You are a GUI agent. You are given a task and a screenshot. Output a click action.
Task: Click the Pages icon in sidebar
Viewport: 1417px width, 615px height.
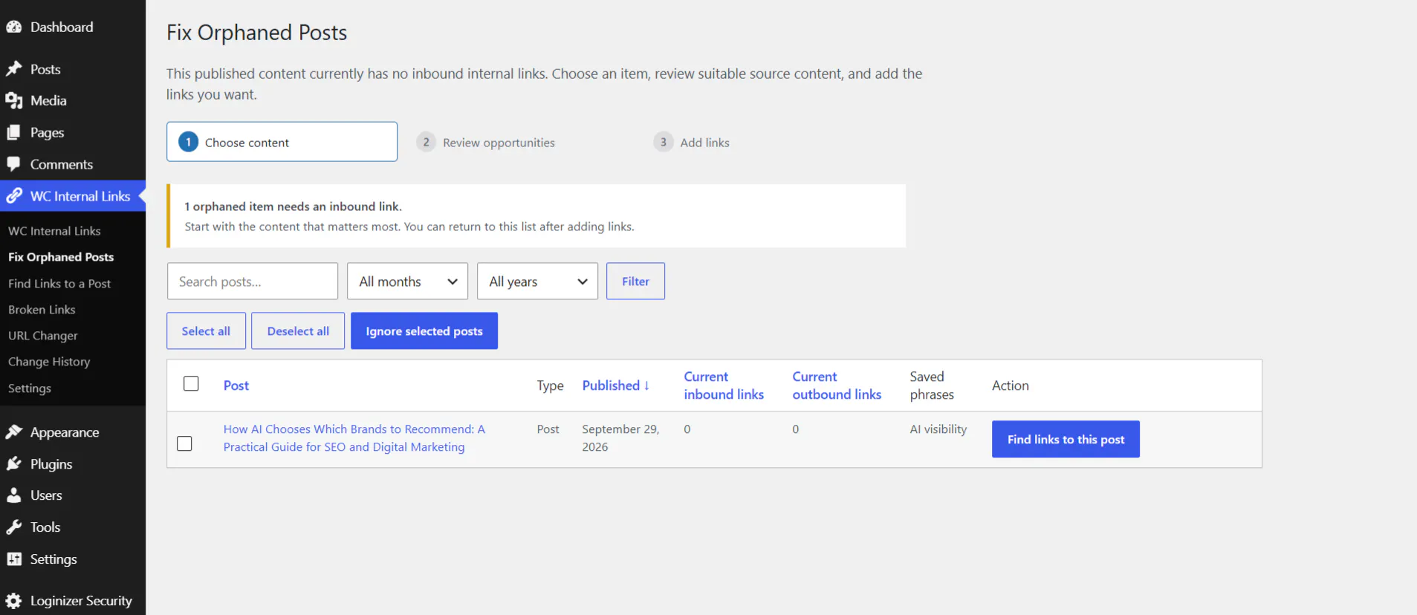click(14, 133)
